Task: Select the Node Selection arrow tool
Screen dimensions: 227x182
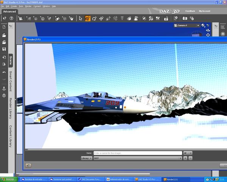Action: point(81,19)
